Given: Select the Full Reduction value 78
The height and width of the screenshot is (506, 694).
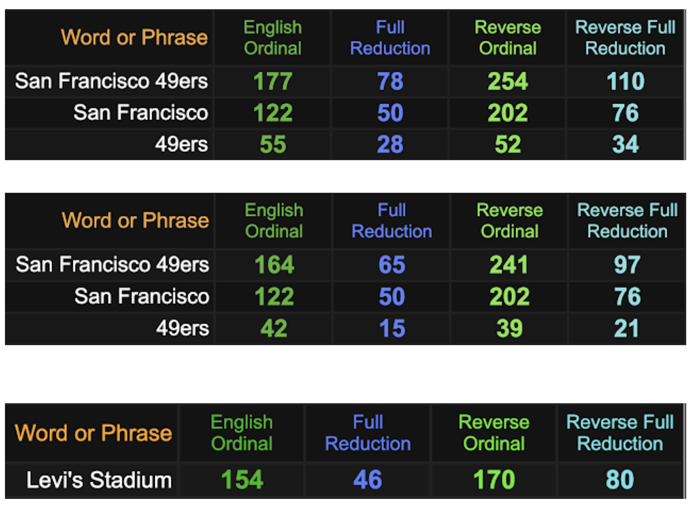Looking at the screenshot, I should (390, 81).
